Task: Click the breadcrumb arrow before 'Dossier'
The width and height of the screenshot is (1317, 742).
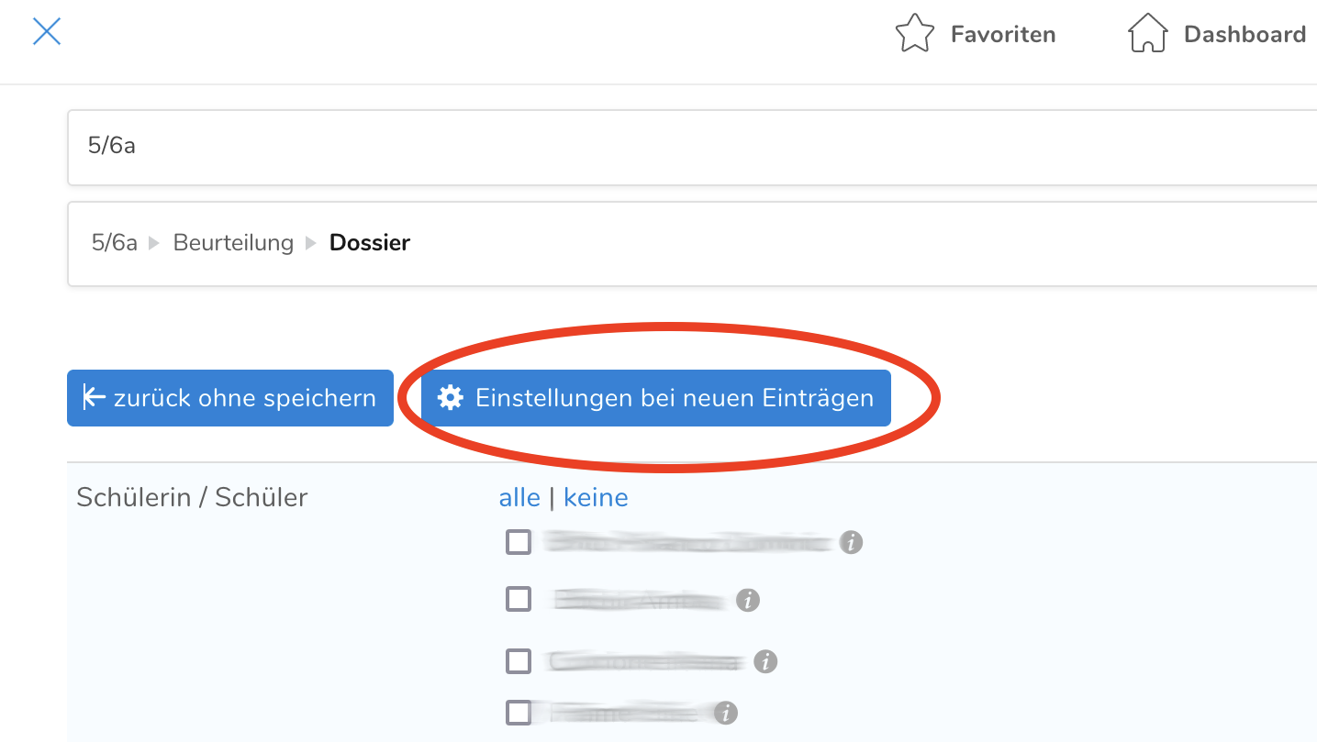Action: click(x=311, y=243)
